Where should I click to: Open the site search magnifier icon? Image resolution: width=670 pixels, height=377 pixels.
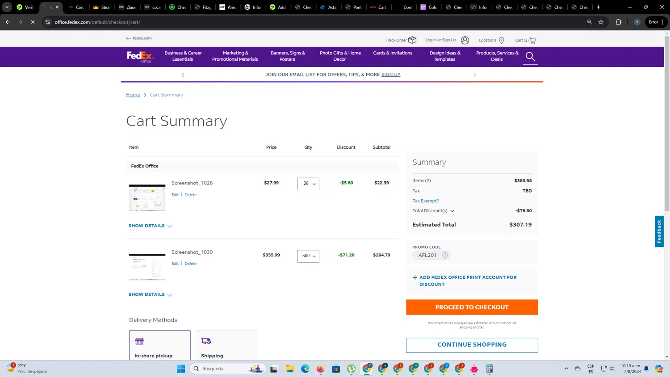click(x=530, y=57)
